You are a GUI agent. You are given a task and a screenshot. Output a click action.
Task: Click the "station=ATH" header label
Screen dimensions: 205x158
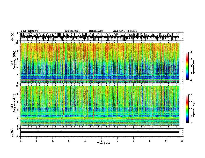[96, 31]
